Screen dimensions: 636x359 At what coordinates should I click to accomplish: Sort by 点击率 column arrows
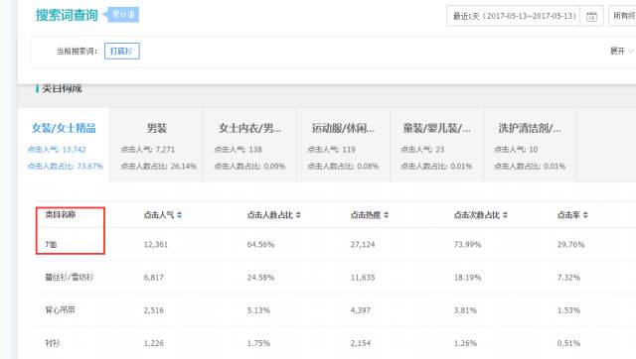tap(585, 215)
